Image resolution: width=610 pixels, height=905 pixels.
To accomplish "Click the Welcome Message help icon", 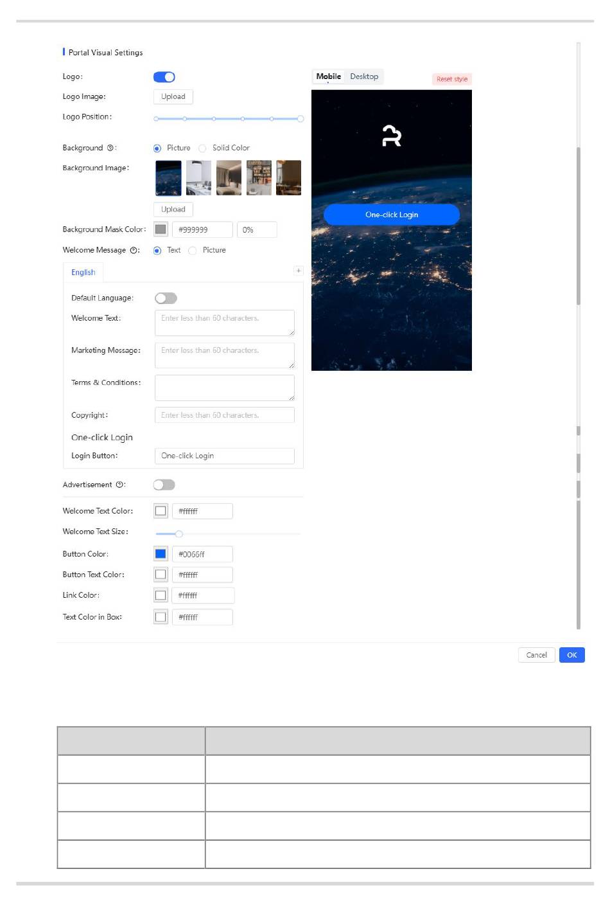I will tap(134, 251).
